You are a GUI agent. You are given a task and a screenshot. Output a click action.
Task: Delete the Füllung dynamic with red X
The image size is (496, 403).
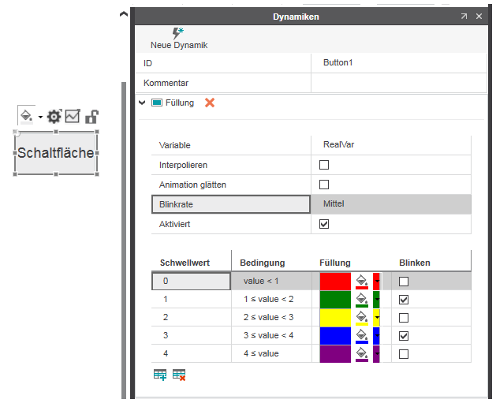210,103
